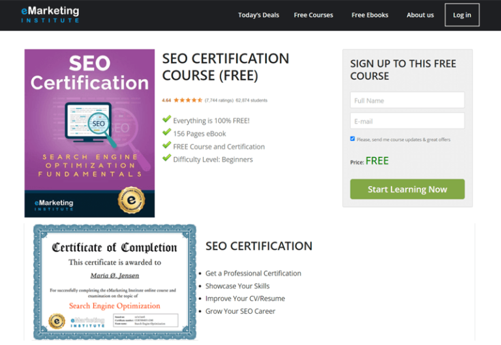This screenshot has width=501, height=345.
Task: Click the eMarketing Institute logo in header
Action: point(50,15)
